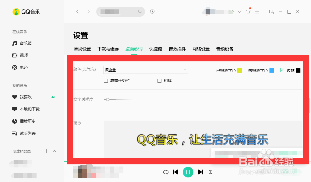Click the search magnifier icon
Image resolution: width=311 pixels, height=182 pixels.
coord(140,12)
